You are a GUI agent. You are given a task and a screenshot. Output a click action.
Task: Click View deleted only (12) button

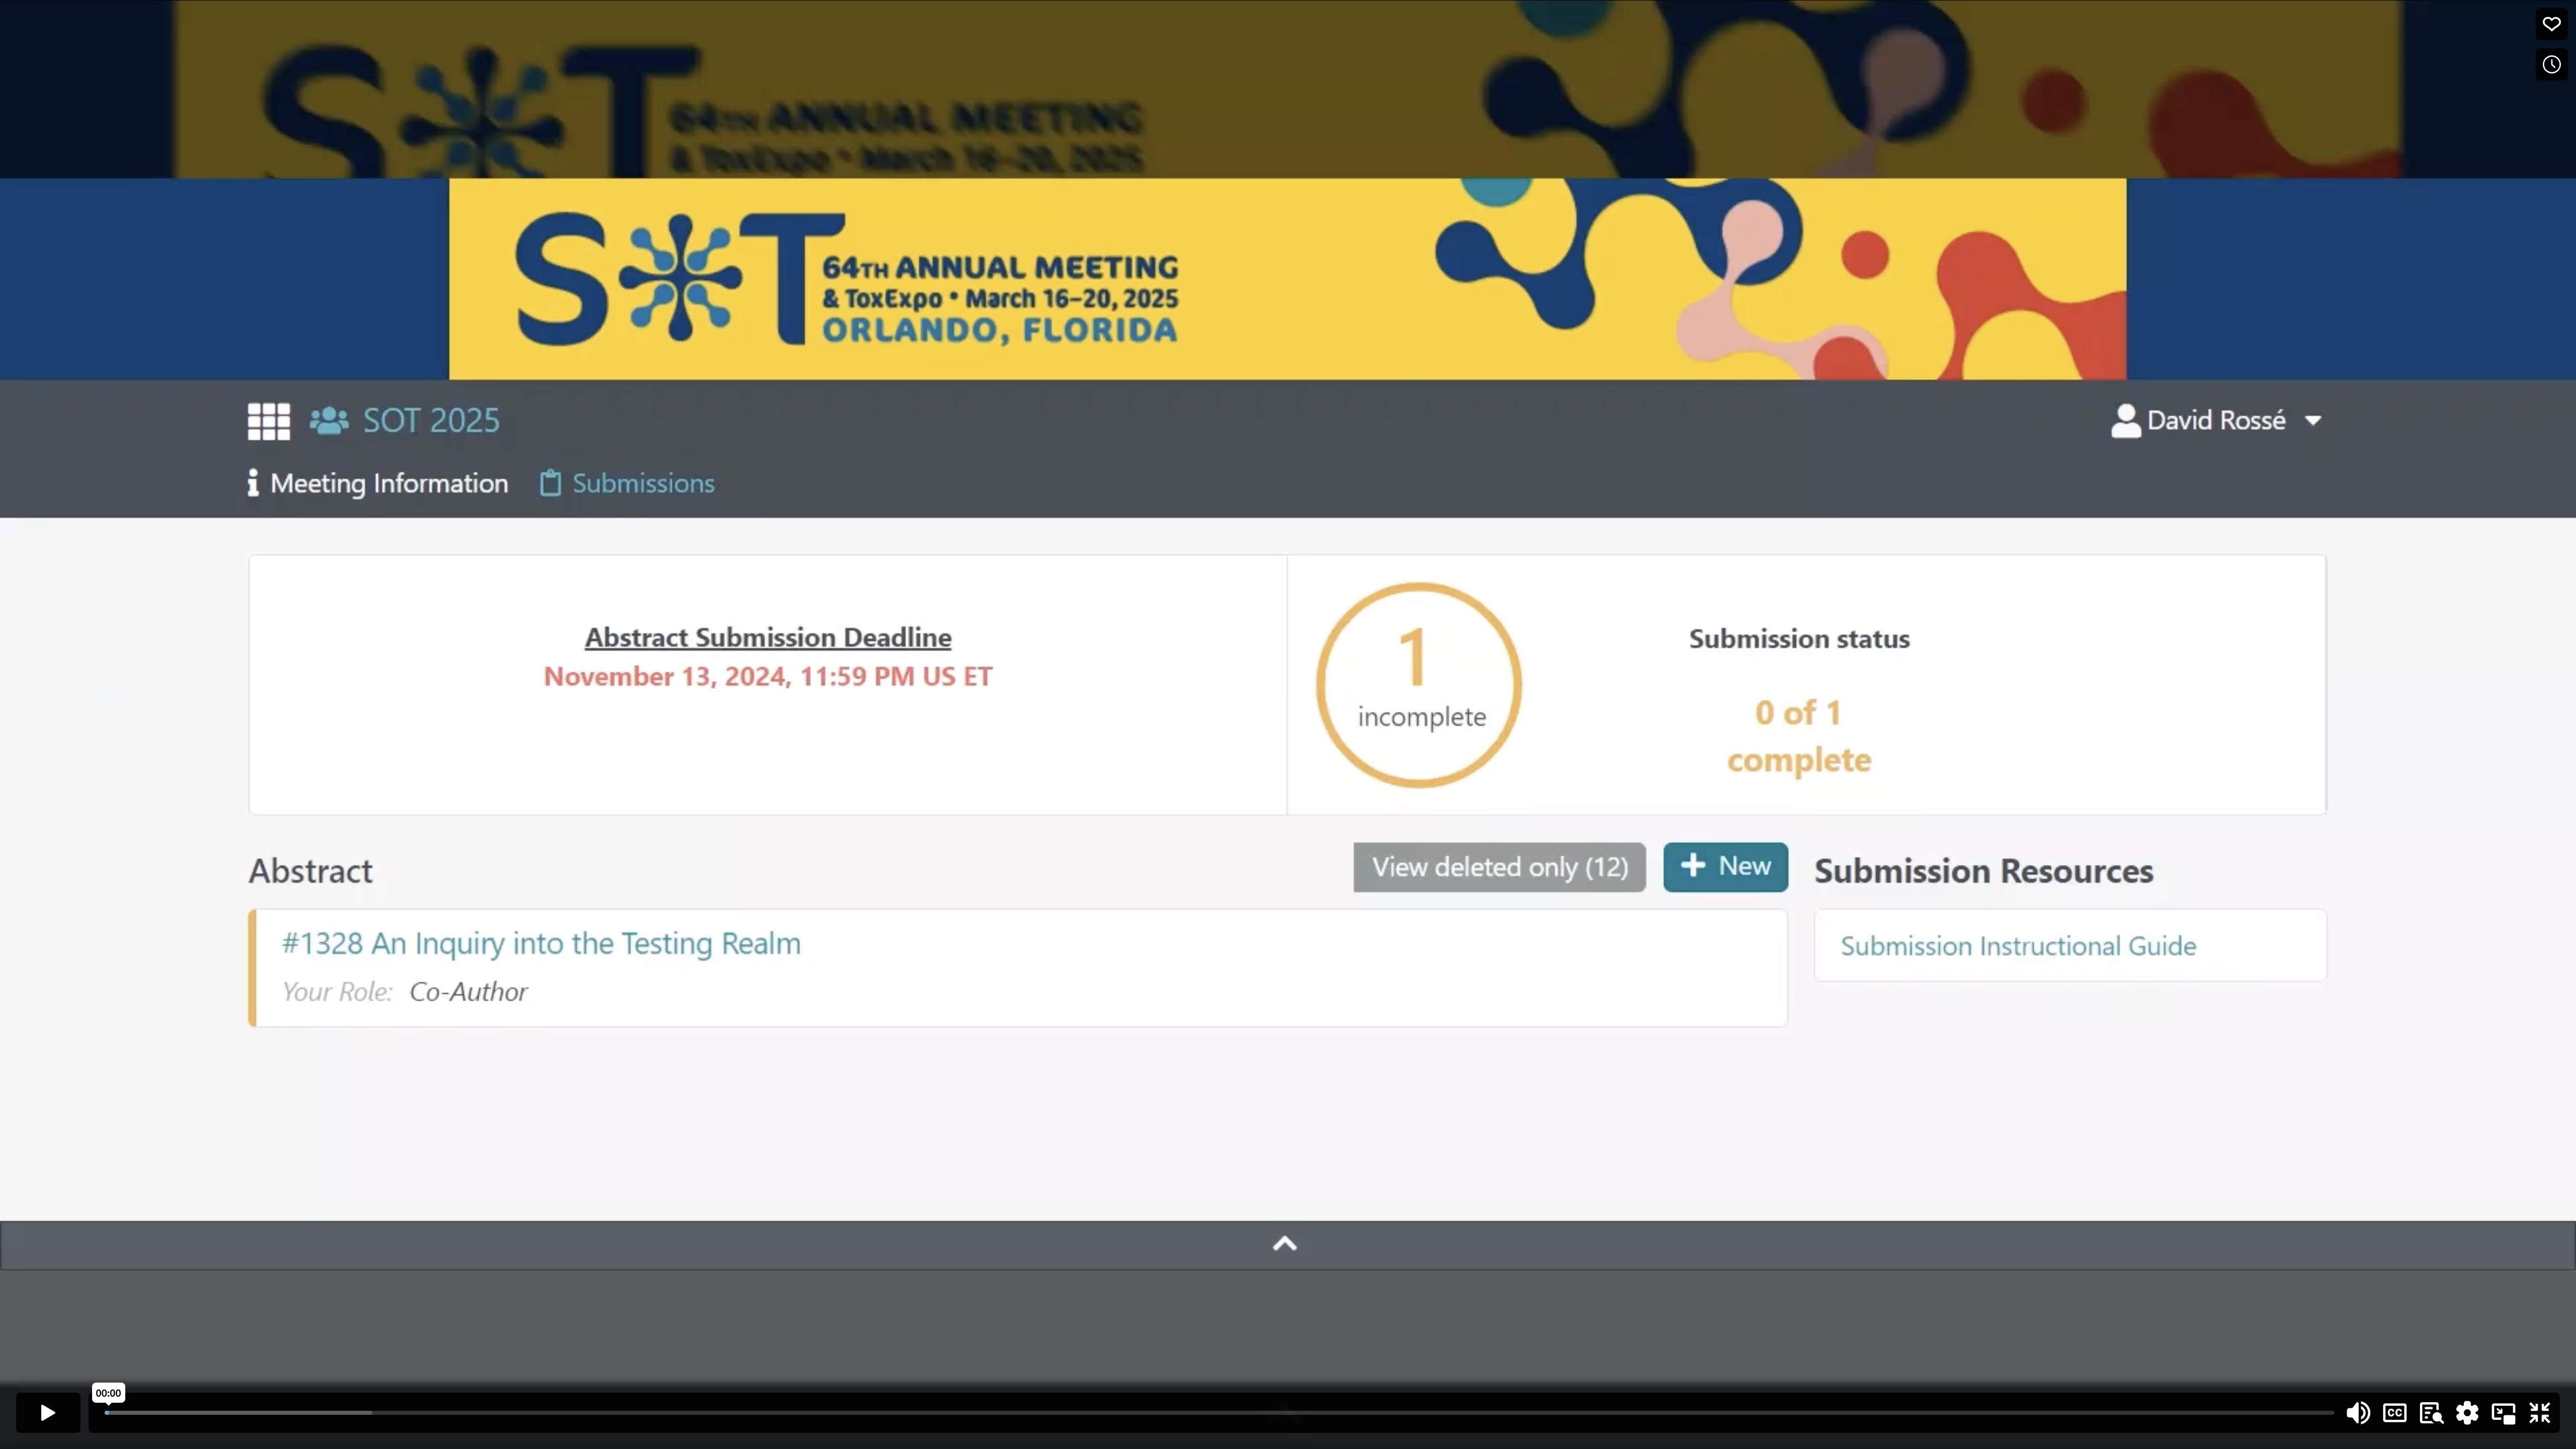pos(1499,867)
